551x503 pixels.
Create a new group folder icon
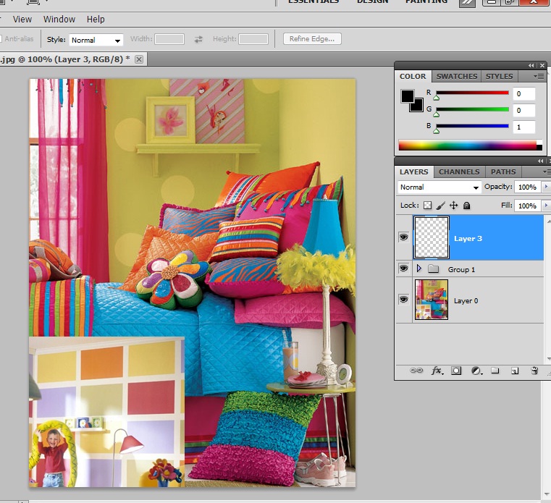(x=495, y=371)
